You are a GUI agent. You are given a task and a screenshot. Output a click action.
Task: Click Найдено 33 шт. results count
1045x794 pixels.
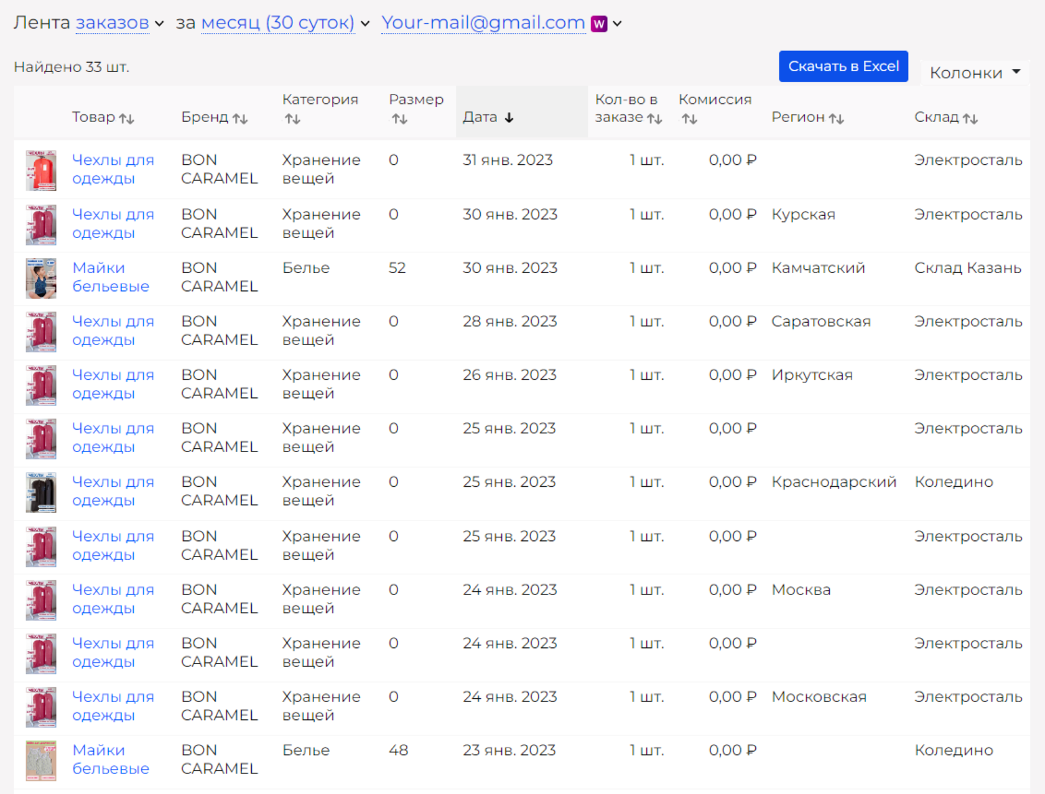72,67
